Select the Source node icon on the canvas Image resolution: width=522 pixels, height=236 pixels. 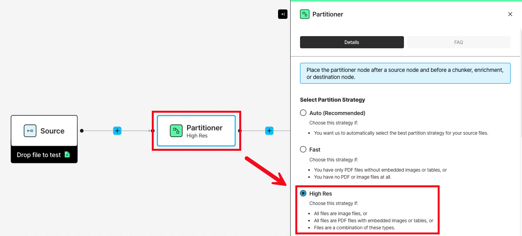[30, 130]
